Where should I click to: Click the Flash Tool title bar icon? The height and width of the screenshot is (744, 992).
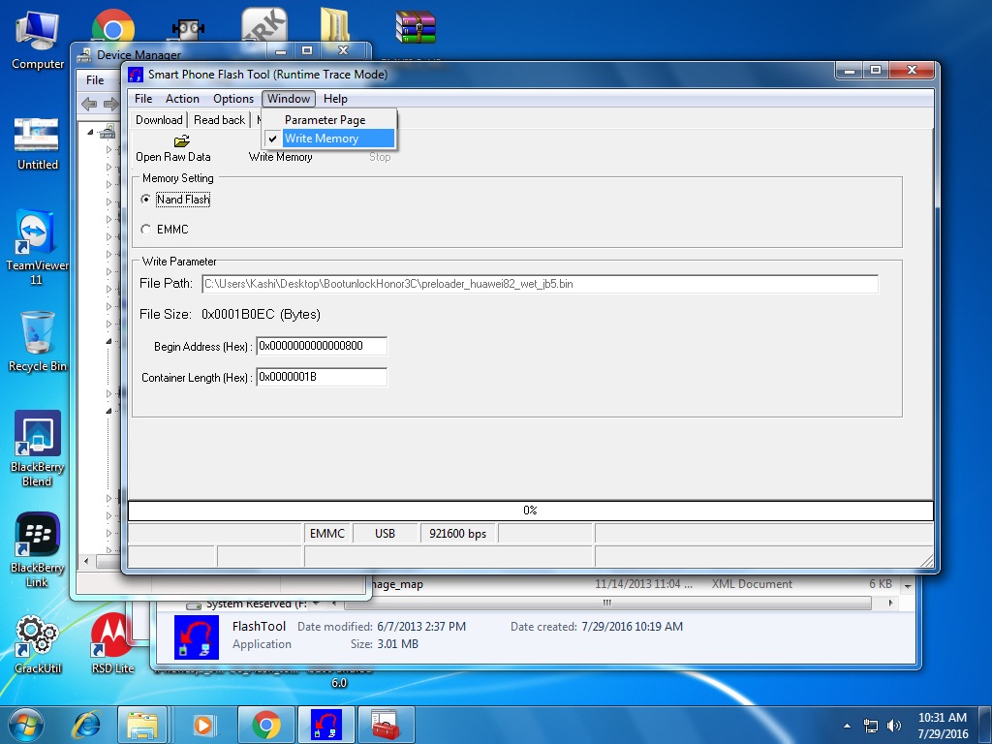point(136,75)
